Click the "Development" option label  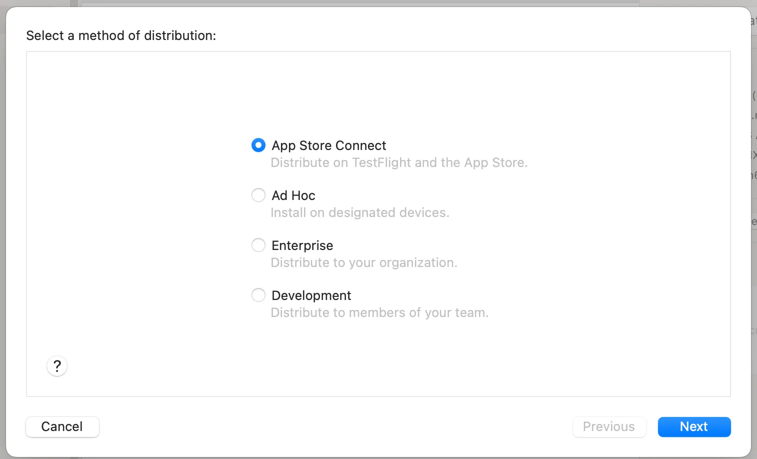pyautogui.click(x=311, y=295)
